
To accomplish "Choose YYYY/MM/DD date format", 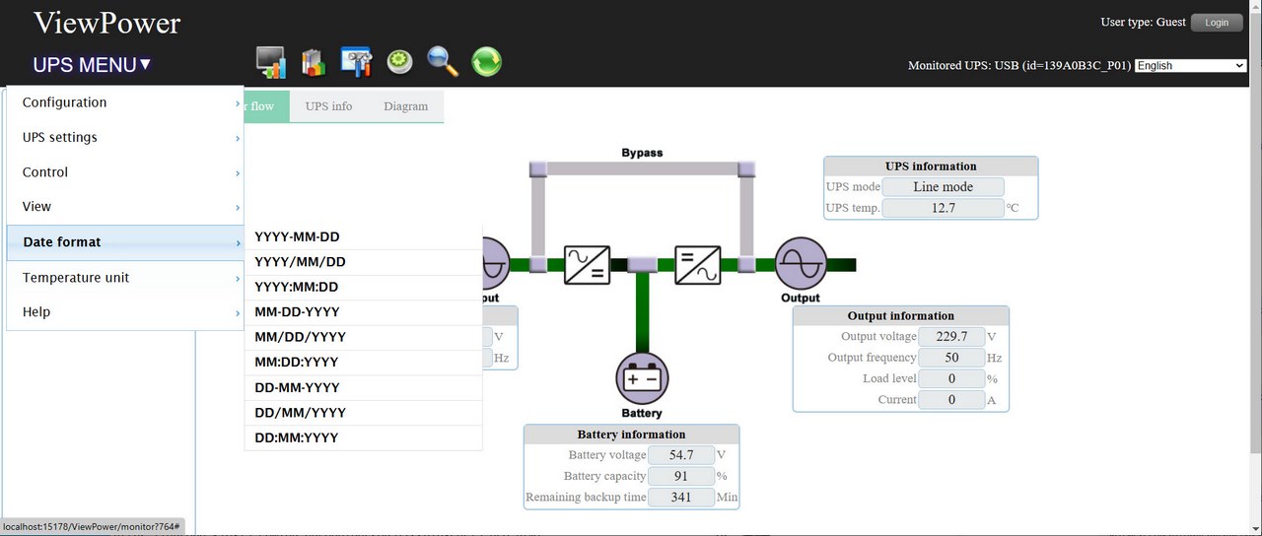I will (x=364, y=262).
